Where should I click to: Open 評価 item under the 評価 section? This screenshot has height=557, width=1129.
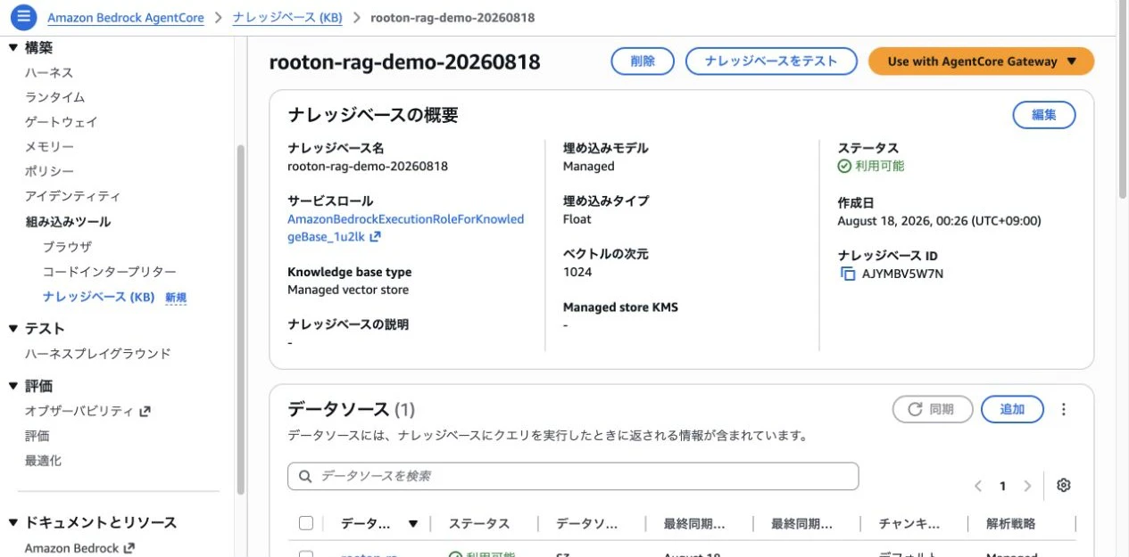(x=37, y=436)
